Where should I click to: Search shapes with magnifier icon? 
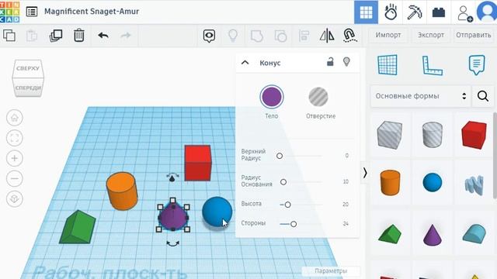click(483, 96)
